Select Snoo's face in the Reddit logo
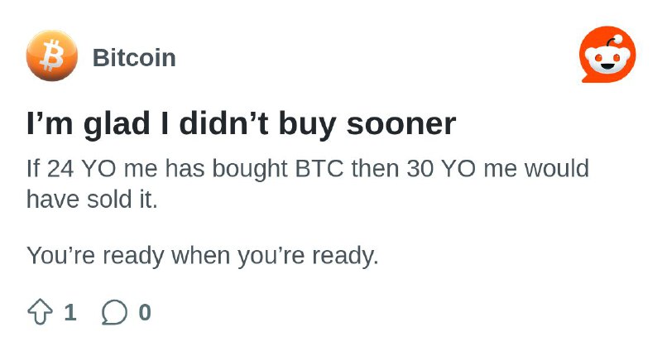This screenshot has height=356, width=662. (x=607, y=60)
